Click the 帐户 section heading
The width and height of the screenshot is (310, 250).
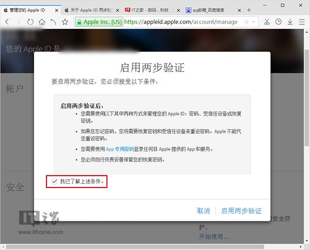pos(14,88)
